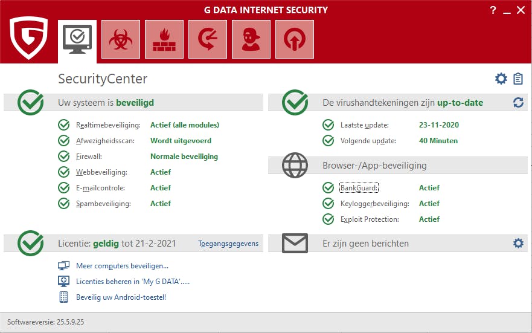This screenshot has width=532, height=333.
Task: Click the '23-11-2020' update date
Action: click(x=439, y=125)
